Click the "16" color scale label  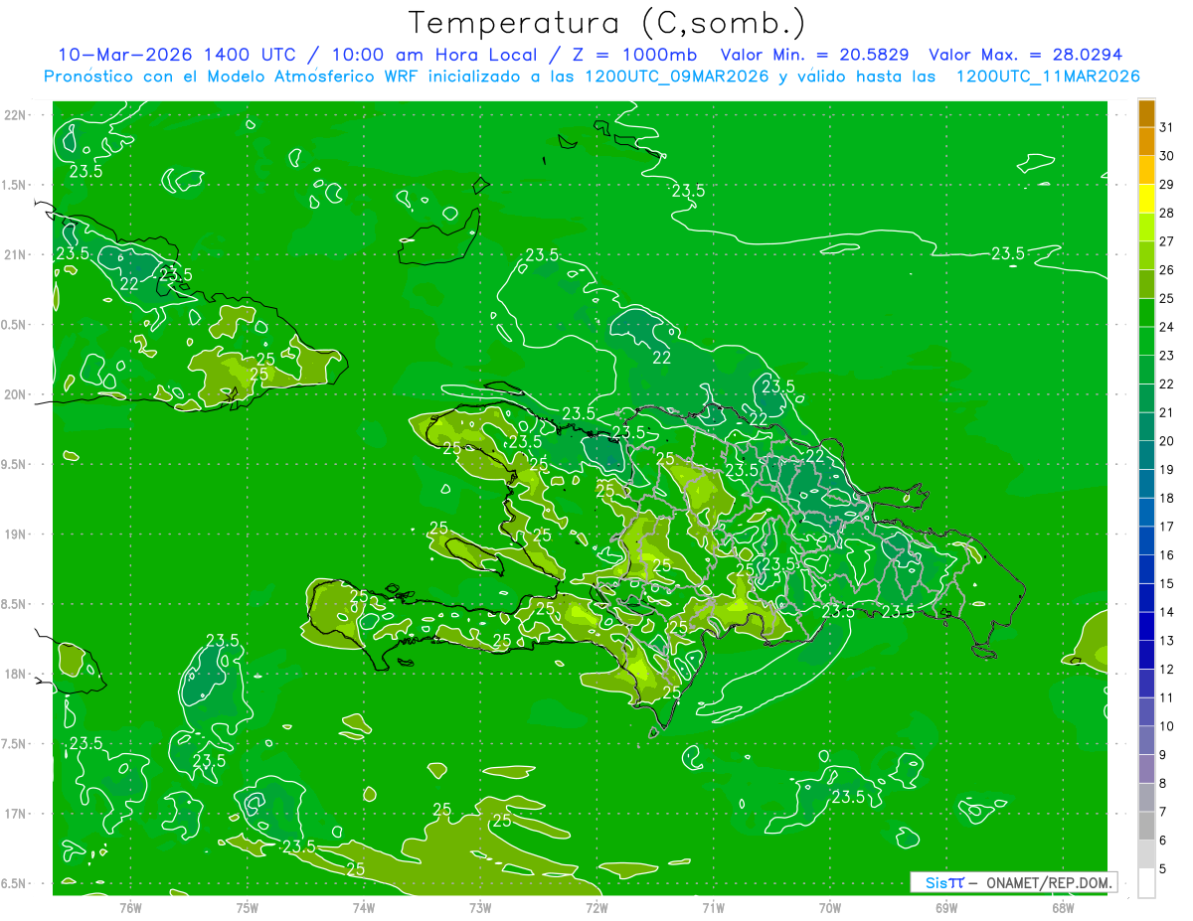(1167, 555)
